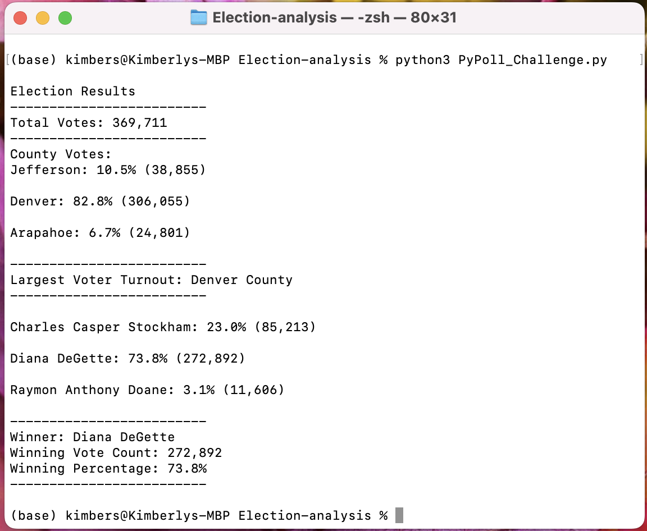Click the bottom shell prompt line
This screenshot has width=647, height=531.
point(199,515)
